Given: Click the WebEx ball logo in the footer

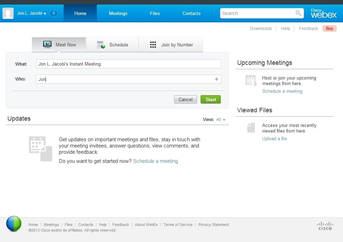Looking at the screenshot, I should 14,224.
